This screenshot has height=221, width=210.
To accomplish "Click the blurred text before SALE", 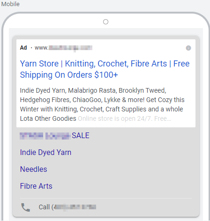I will point(45,136).
